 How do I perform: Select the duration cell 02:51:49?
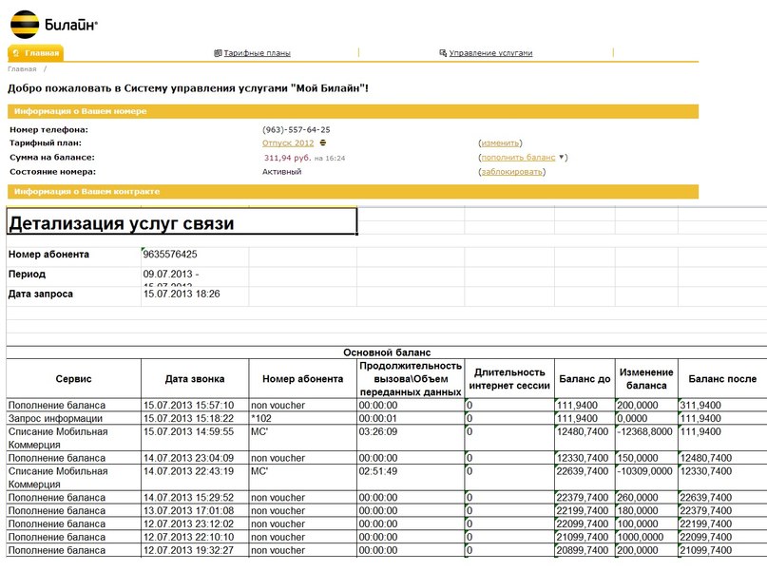pyautogui.click(x=411, y=478)
